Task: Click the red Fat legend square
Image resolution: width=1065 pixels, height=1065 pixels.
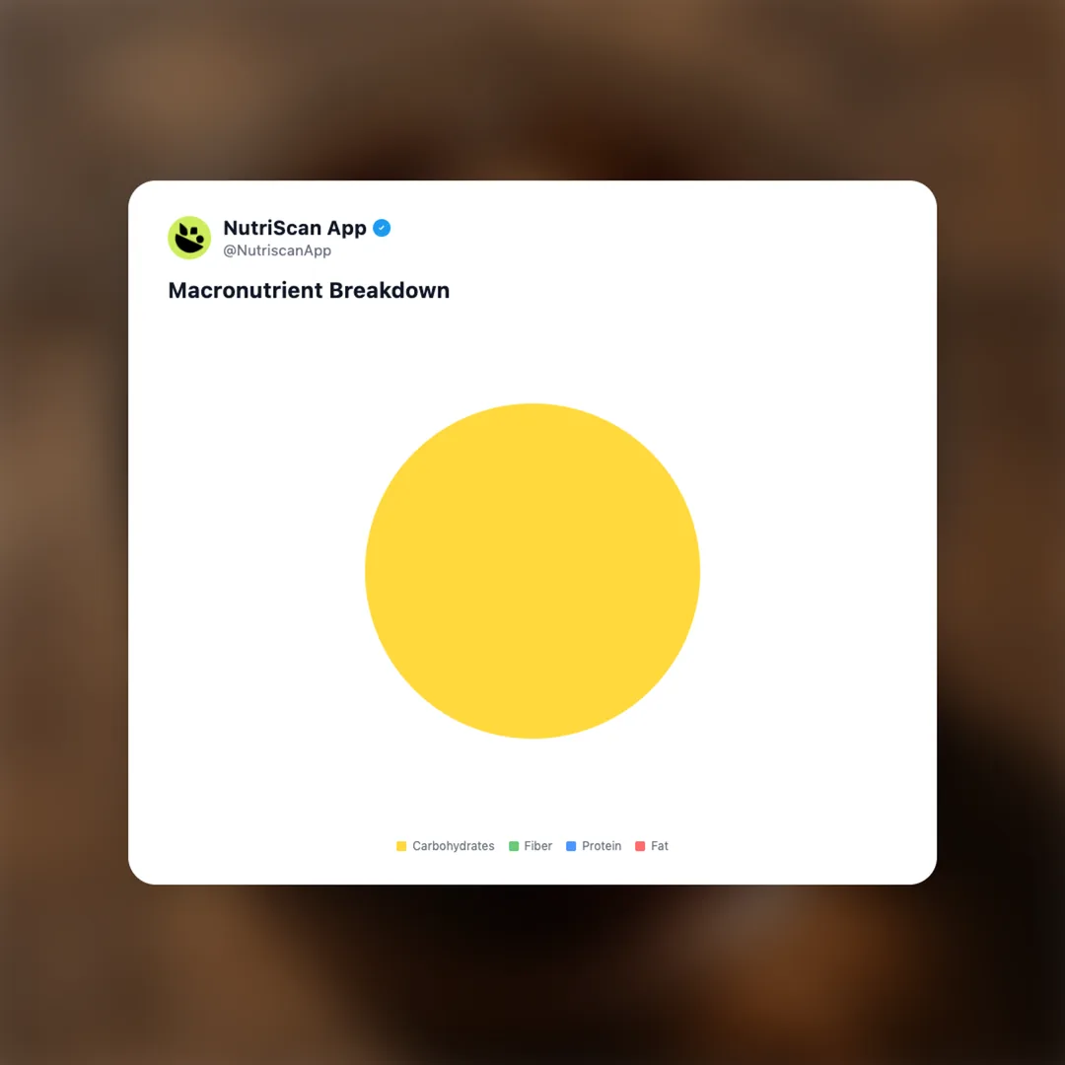Action: 640,846
